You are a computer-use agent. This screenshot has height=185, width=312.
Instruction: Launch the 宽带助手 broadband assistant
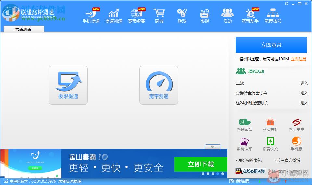pyautogui.click(x=250, y=16)
